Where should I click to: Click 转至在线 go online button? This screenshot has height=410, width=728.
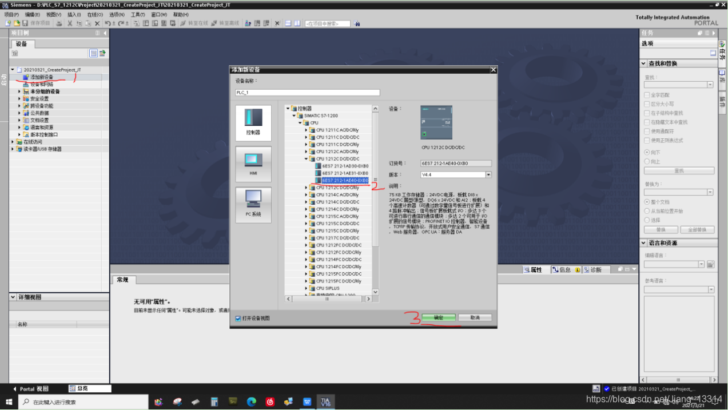click(194, 23)
